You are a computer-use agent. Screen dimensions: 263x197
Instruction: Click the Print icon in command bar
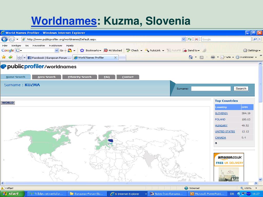tap(213, 57)
